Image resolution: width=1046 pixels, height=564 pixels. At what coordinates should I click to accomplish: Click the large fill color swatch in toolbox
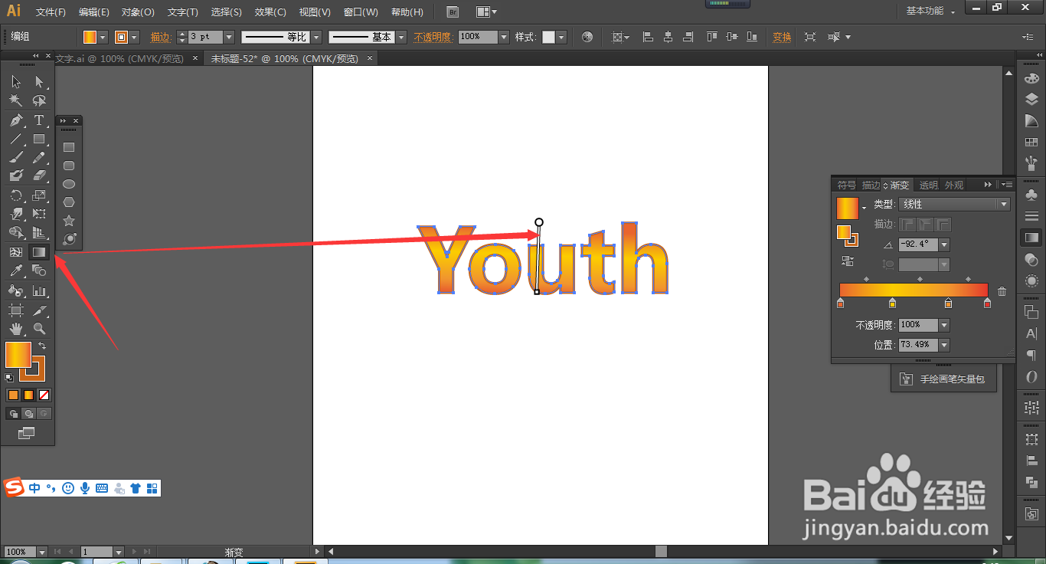pos(18,355)
